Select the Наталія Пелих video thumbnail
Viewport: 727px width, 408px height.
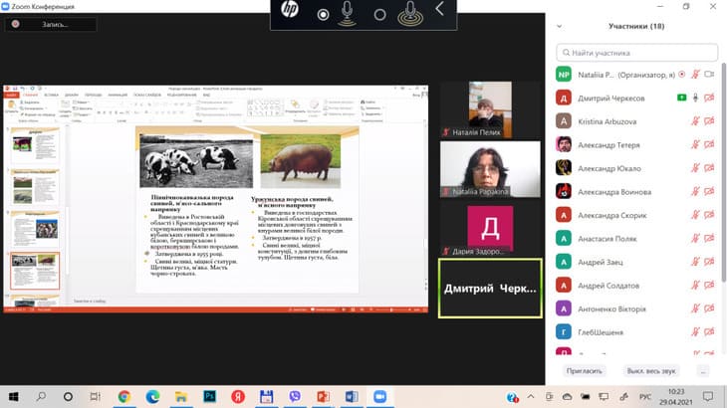tap(490, 107)
